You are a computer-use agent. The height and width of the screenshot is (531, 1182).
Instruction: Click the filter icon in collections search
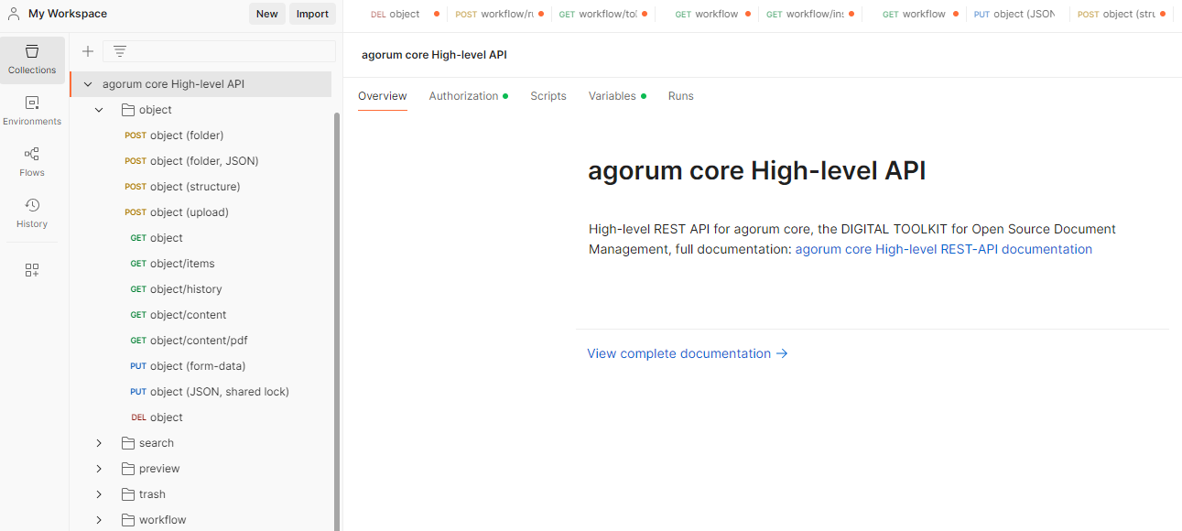click(x=119, y=51)
